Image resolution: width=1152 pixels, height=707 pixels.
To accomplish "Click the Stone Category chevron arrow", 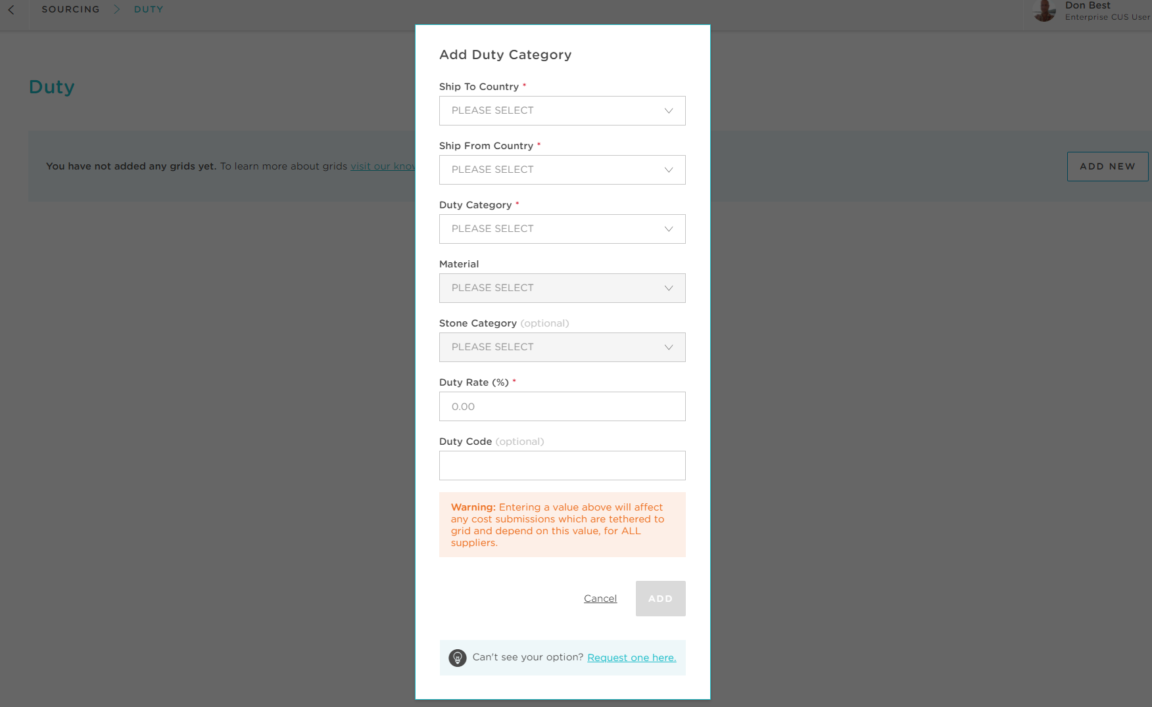I will click(x=669, y=347).
